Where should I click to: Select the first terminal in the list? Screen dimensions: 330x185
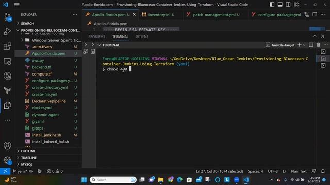[x=323, y=52]
